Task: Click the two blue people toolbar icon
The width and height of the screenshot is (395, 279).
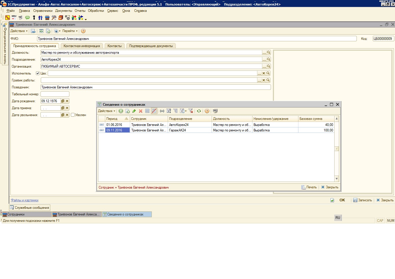Action: point(40,18)
